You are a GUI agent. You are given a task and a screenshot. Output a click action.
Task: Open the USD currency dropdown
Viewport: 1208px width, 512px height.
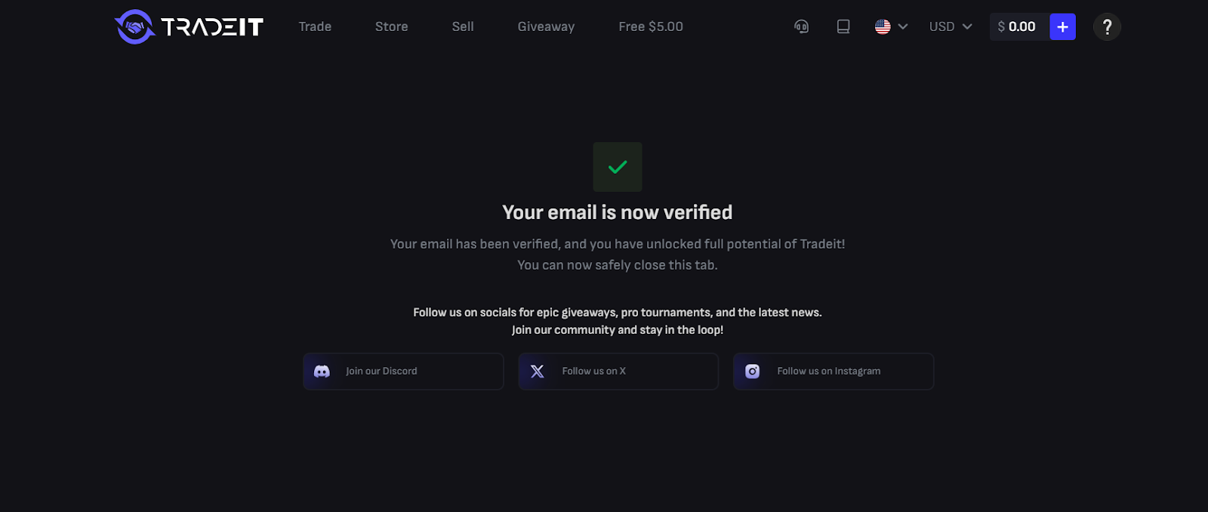(950, 26)
